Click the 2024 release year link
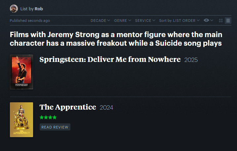The width and height of the screenshot is (237, 151). [106, 108]
